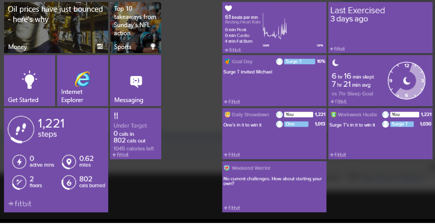
Task: Click the You avatar in Workweek Hustle
Action: click(386, 114)
